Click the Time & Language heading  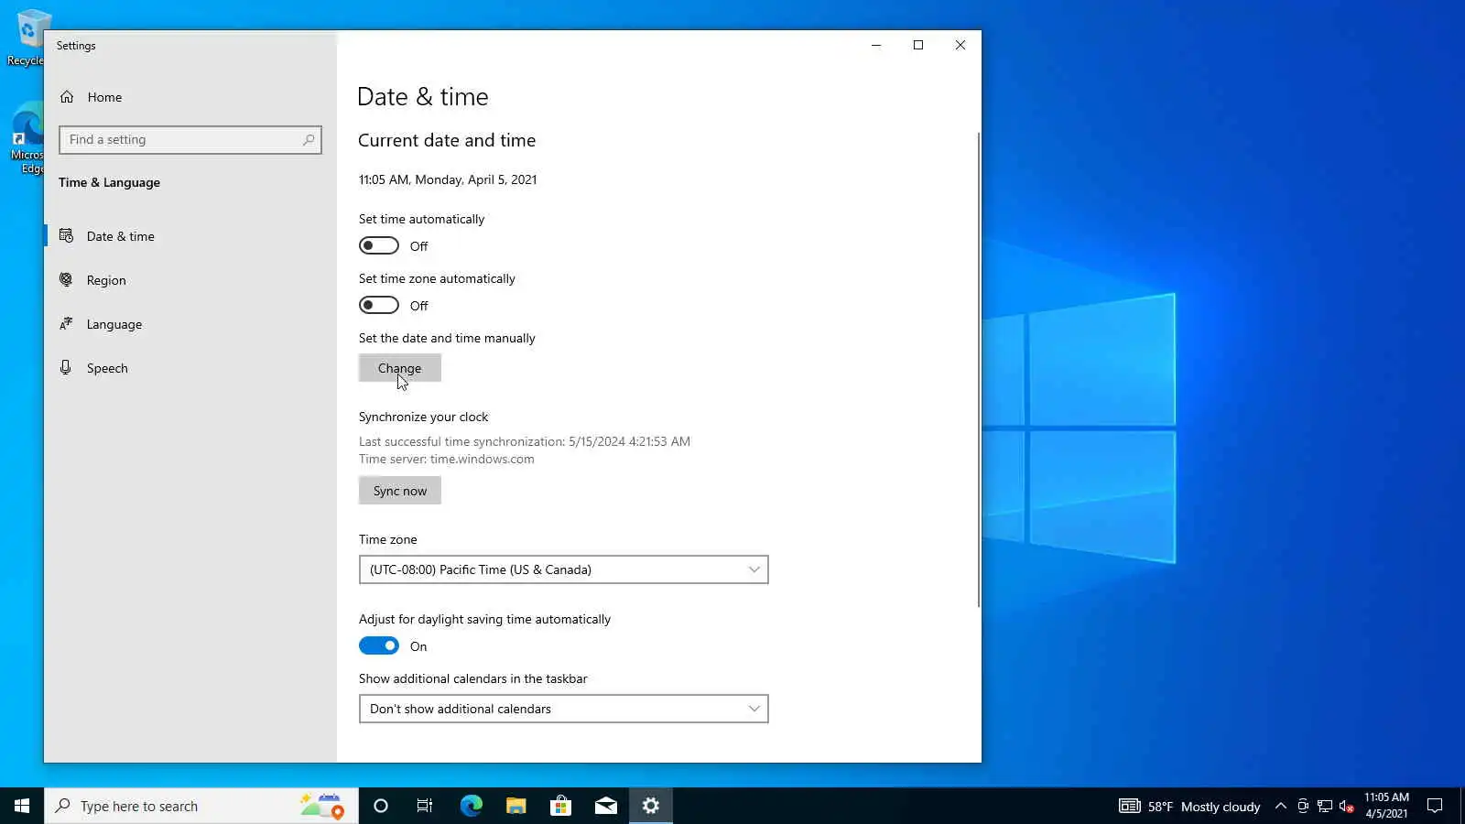[x=109, y=182]
